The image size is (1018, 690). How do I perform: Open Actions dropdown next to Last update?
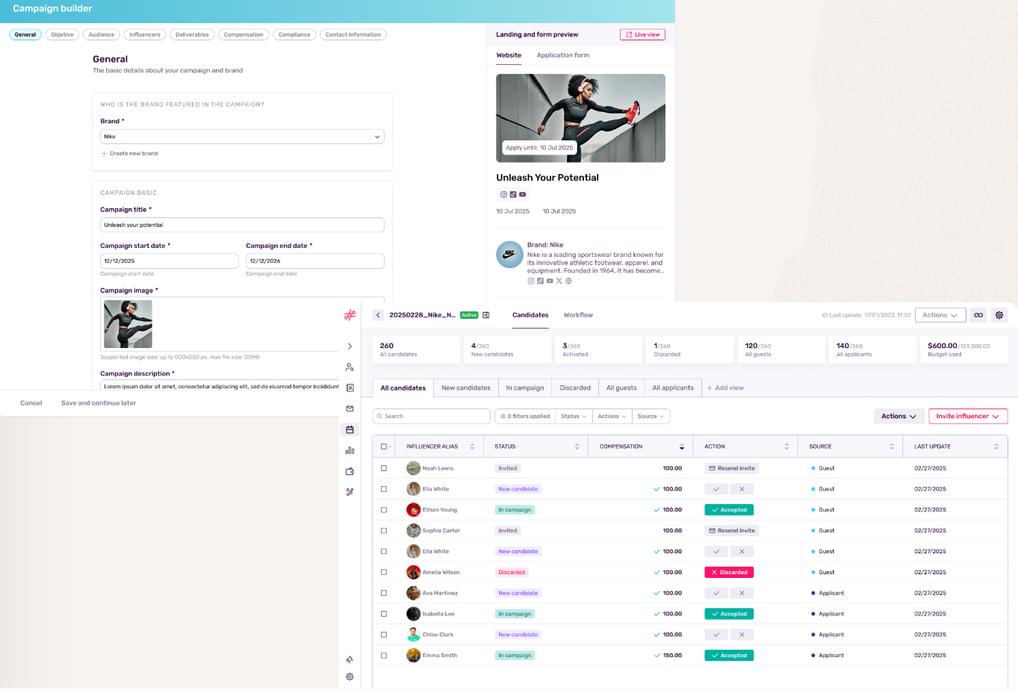click(x=940, y=315)
